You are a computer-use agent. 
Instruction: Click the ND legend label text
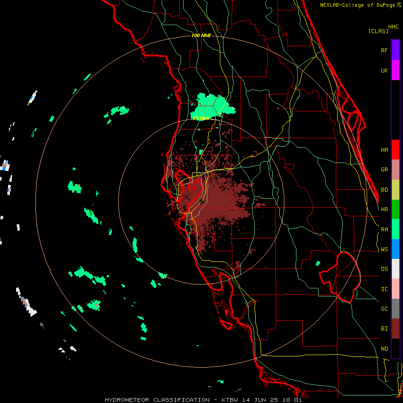pos(384,349)
